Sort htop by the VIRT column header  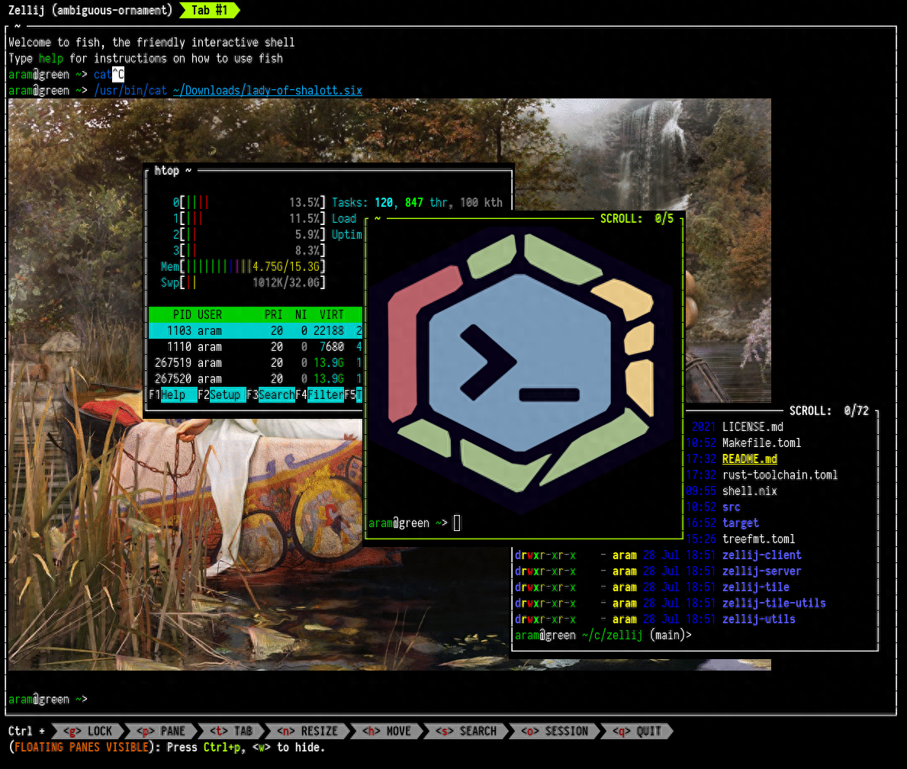click(x=332, y=315)
